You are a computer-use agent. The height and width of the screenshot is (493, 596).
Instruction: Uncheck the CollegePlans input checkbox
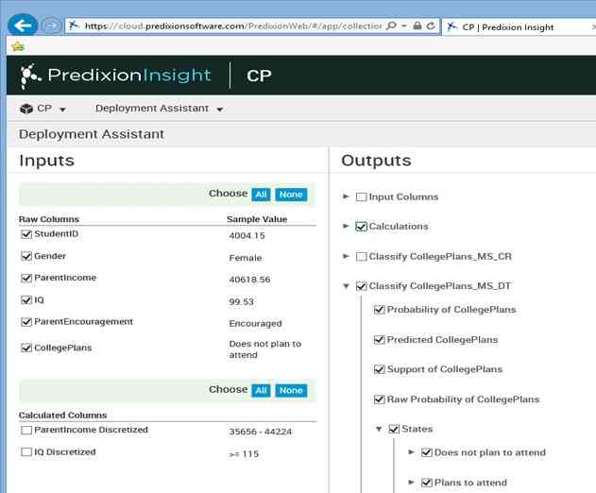(26, 348)
